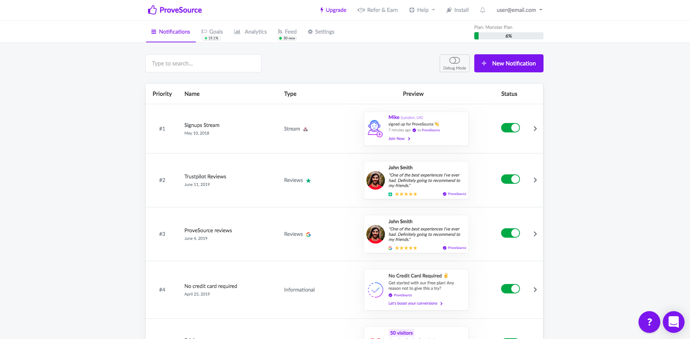Expand the Signups Stream row chevron
Viewport: 690px width, 339px height.
click(535, 129)
